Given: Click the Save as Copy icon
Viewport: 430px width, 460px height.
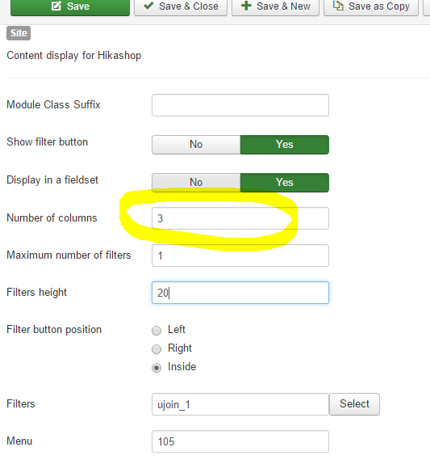Looking at the screenshot, I should pos(338,6).
